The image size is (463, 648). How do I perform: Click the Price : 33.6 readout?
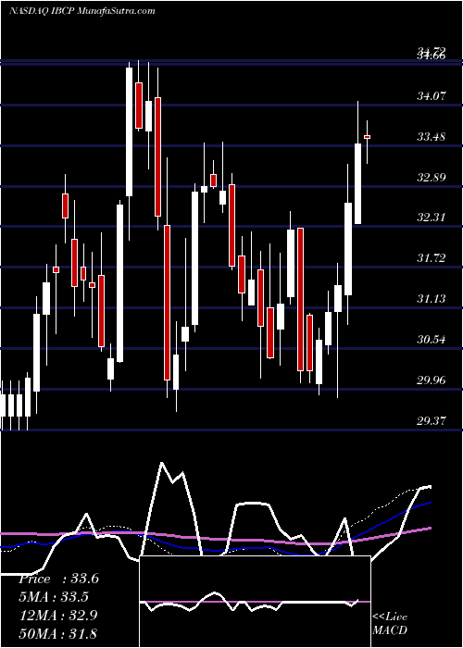[x=58, y=579]
